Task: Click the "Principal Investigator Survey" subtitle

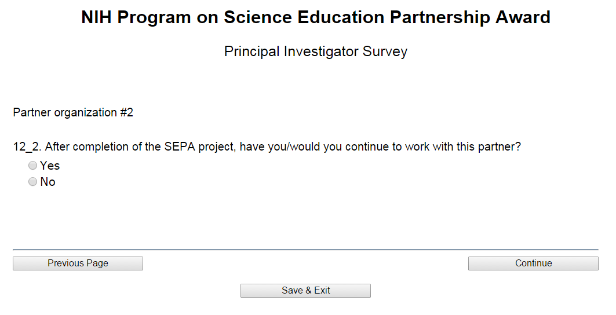Action: pyautogui.click(x=316, y=52)
